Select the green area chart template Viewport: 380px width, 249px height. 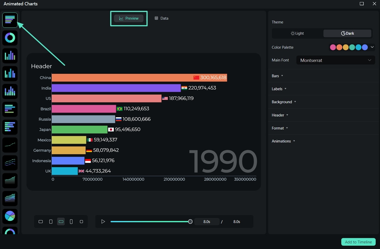click(10, 181)
